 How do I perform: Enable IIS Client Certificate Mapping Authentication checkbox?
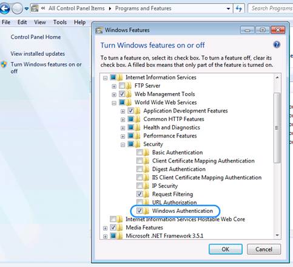point(140,177)
